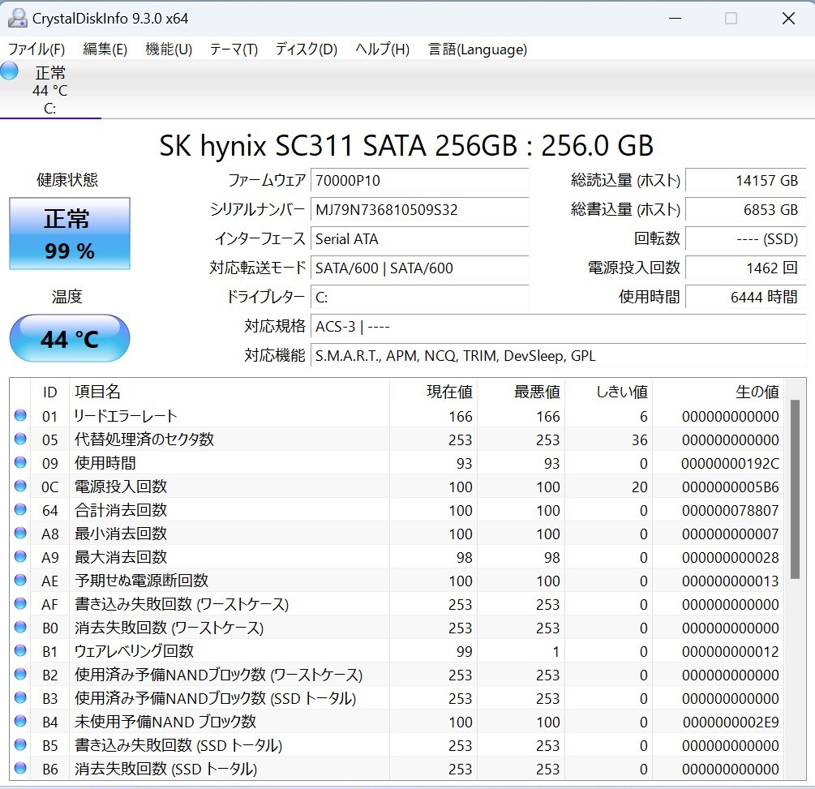Click status orb for row AE 予期せぬ電源断回数

(x=20, y=580)
